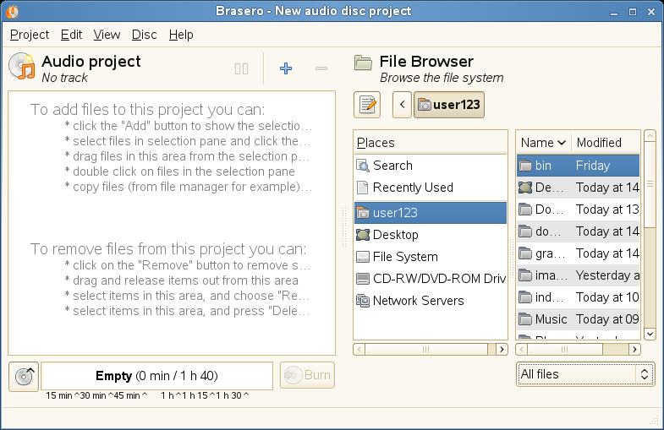Select Search in Places list
Viewport: 664px width, 430px height.
431,166
